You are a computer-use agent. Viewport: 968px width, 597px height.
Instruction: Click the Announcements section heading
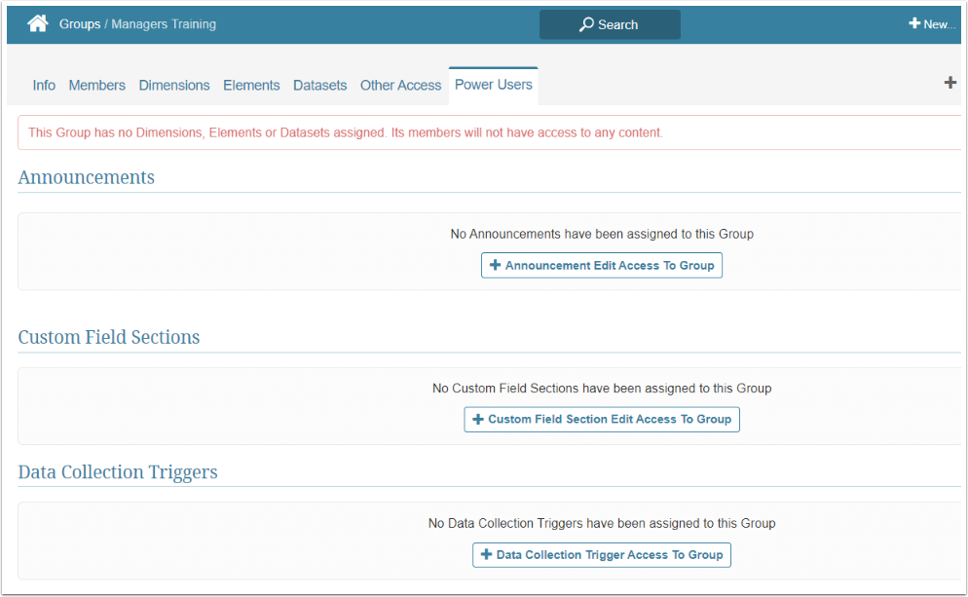coord(87,178)
